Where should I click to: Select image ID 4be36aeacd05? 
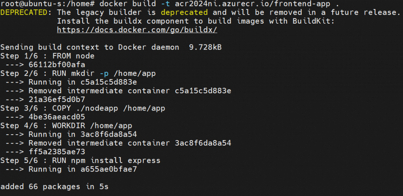click(x=57, y=116)
